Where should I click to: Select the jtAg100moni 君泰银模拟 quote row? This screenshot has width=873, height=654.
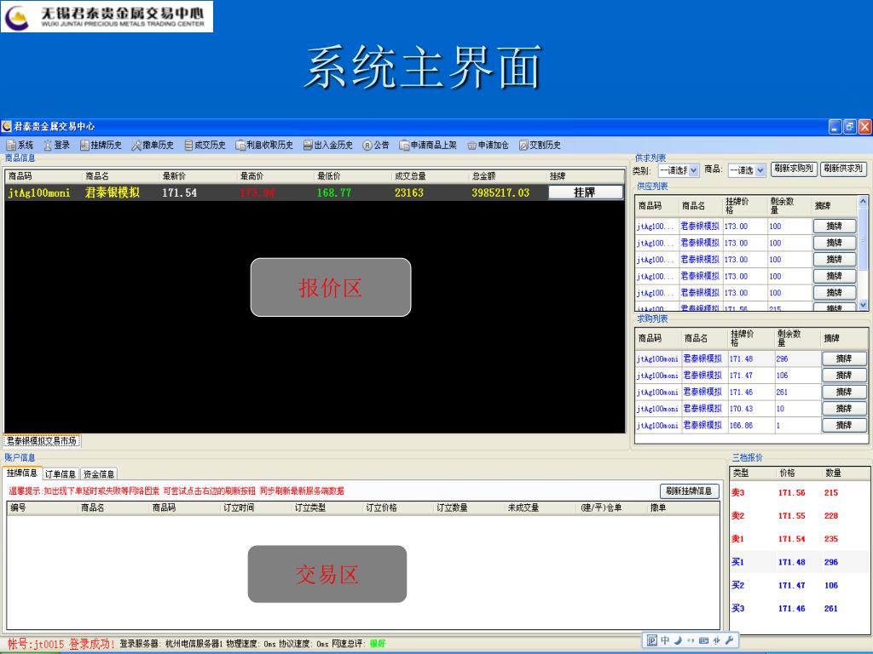point(315,193)
